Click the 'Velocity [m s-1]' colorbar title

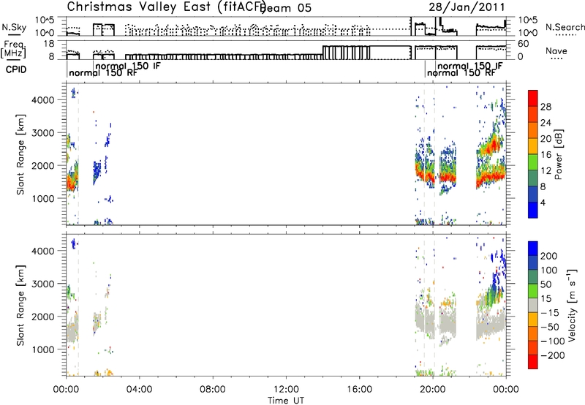click(572, 305)
